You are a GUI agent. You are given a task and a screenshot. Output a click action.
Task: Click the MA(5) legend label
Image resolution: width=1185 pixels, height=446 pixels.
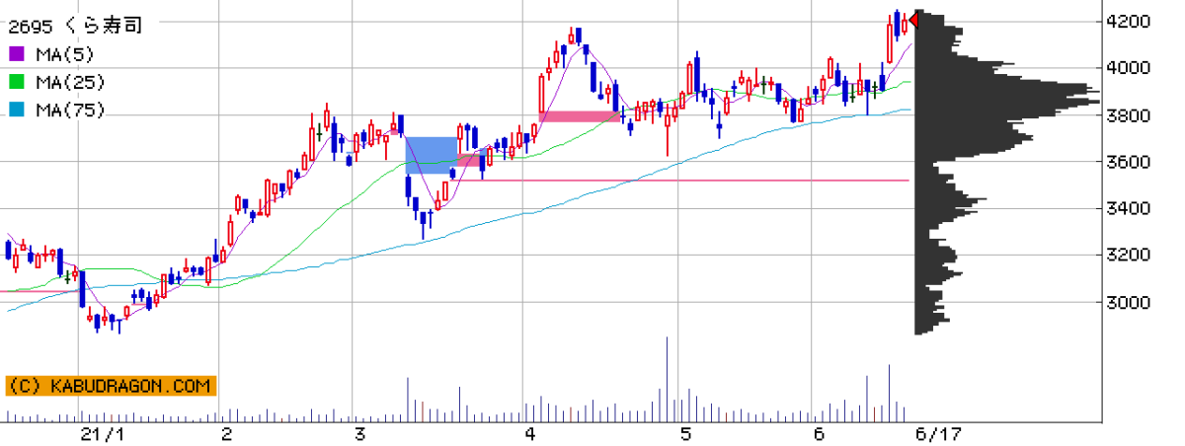[x=65, y=54]
